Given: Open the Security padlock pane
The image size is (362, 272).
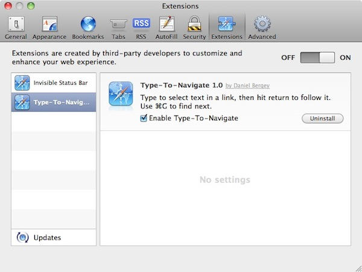Looking at the screenshot, I should tap(194, 28).
